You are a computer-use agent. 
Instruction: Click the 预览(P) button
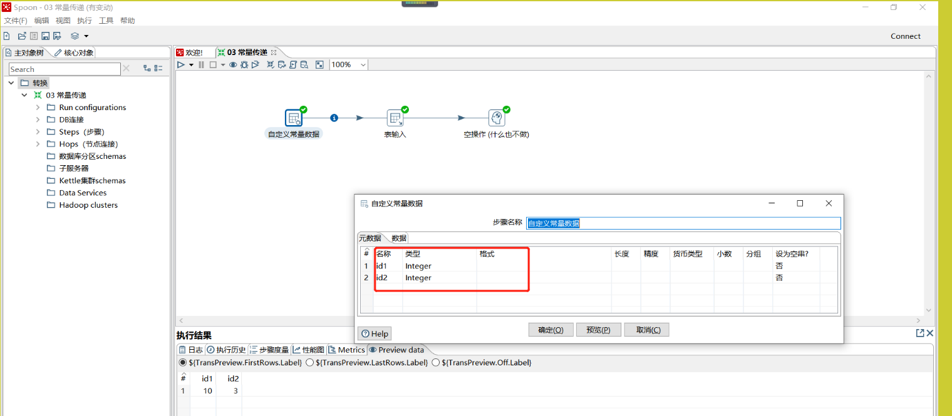(598, 330)
